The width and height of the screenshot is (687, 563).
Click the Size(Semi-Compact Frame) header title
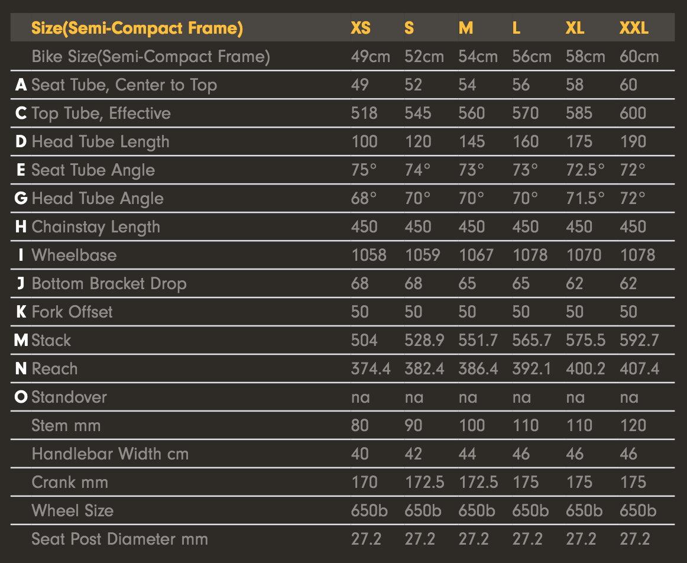[137, 28]
